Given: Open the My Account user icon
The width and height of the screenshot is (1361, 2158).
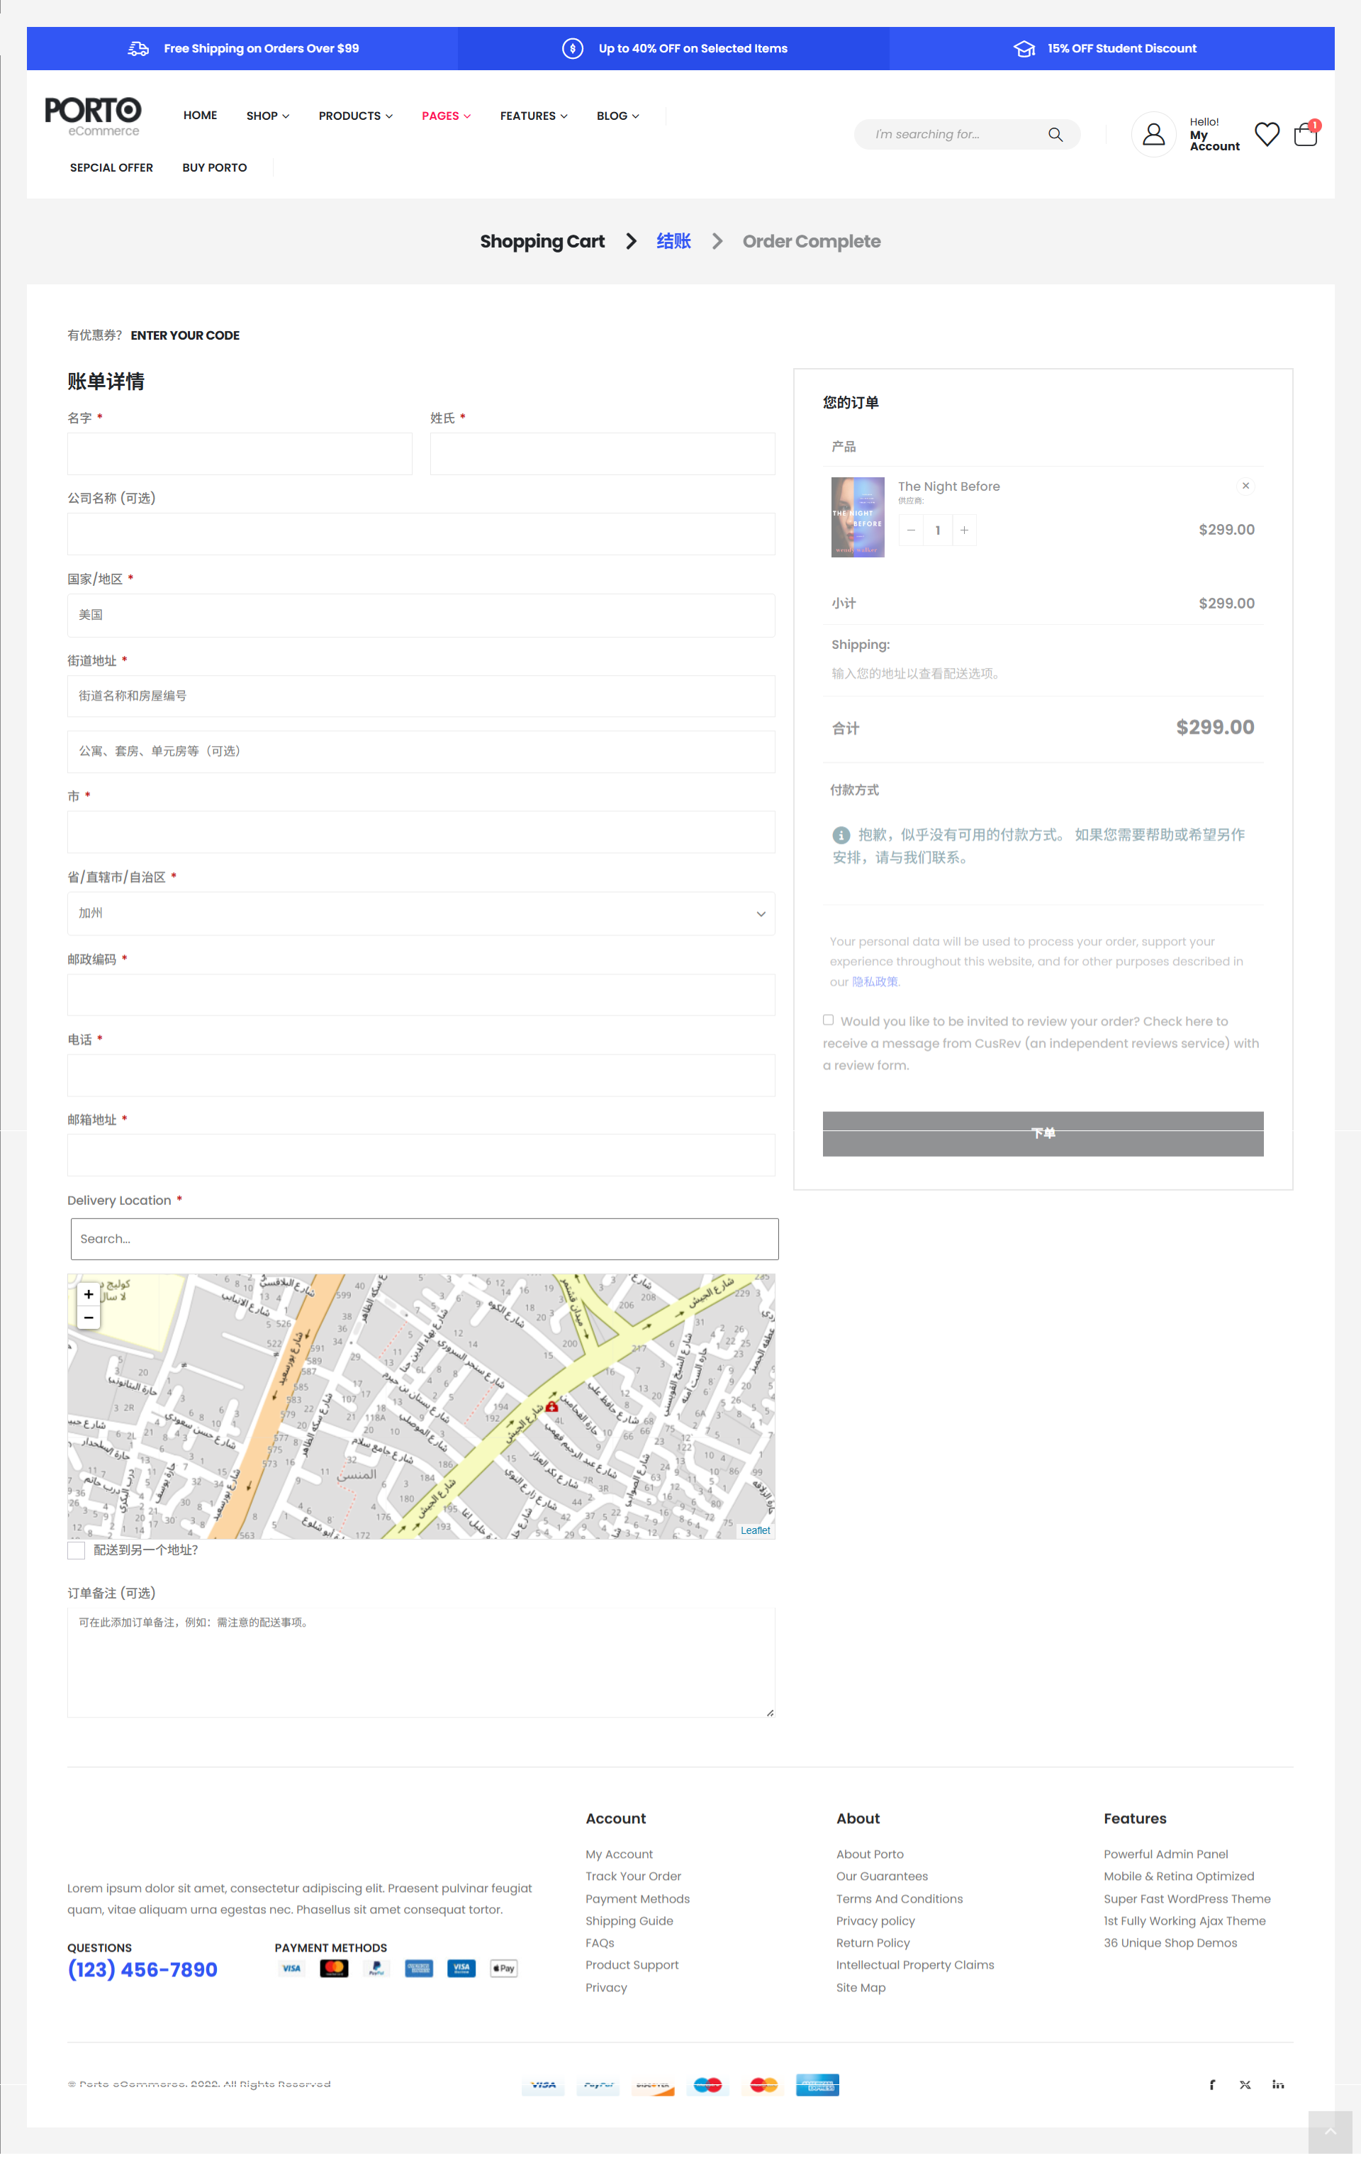Looking at the screenshot, I should [1153, 135].
